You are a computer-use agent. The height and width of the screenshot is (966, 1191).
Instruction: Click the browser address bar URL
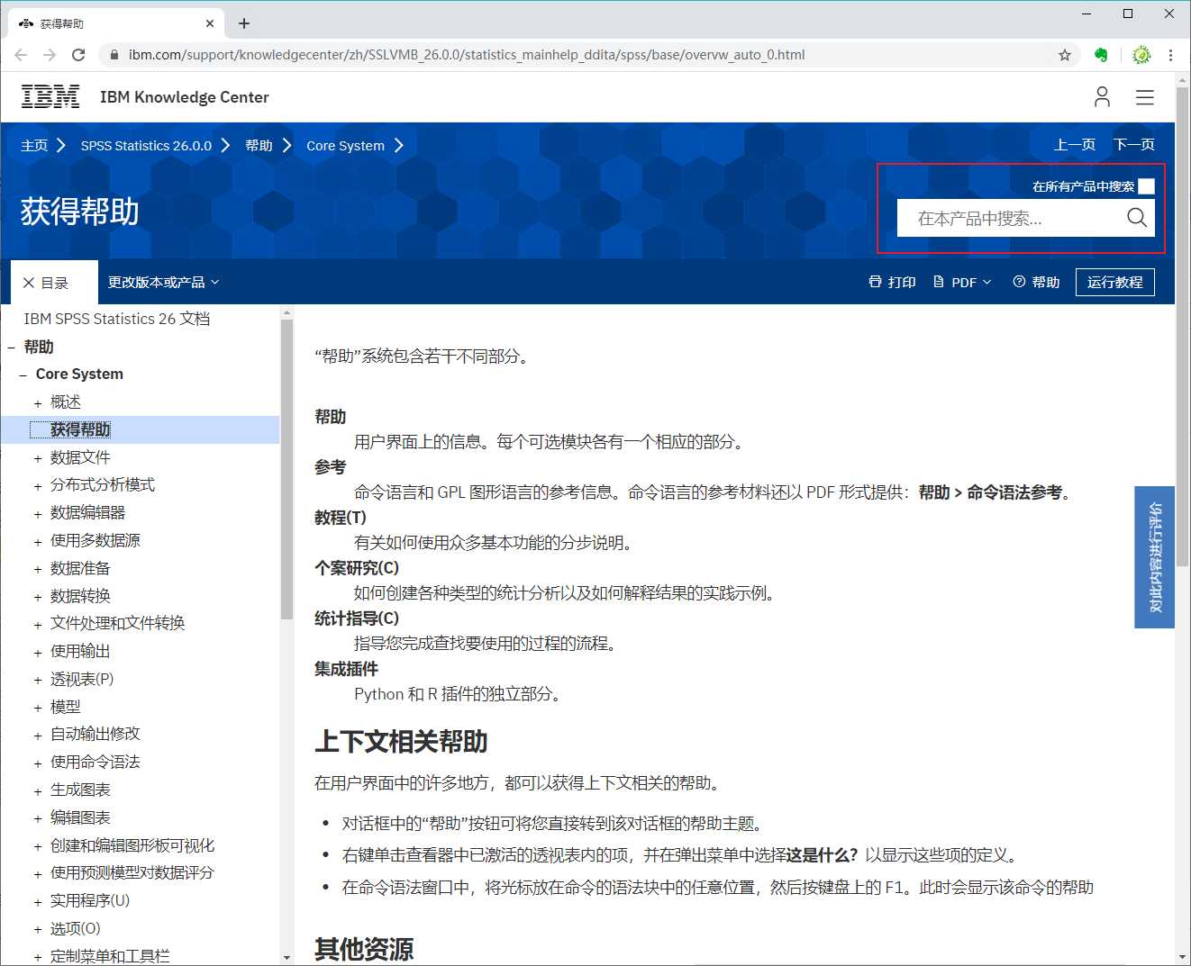click(467, 55)
